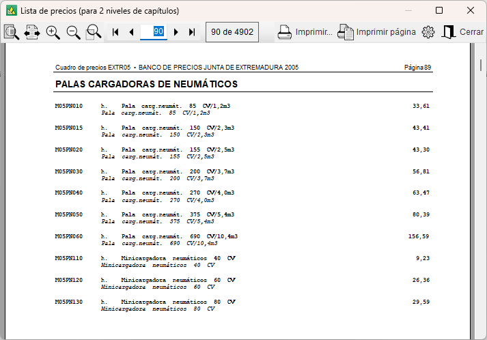487x340 pixels.
Task: Select code M05PN020
Action: click(68, 150)
